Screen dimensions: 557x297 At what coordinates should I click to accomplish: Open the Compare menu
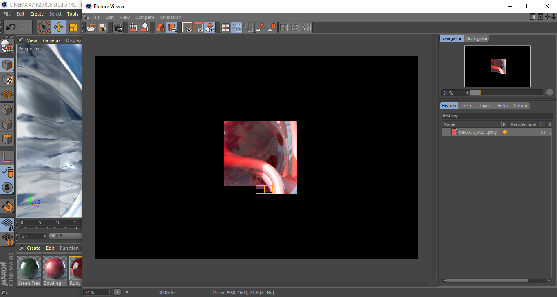coord(145,17)
